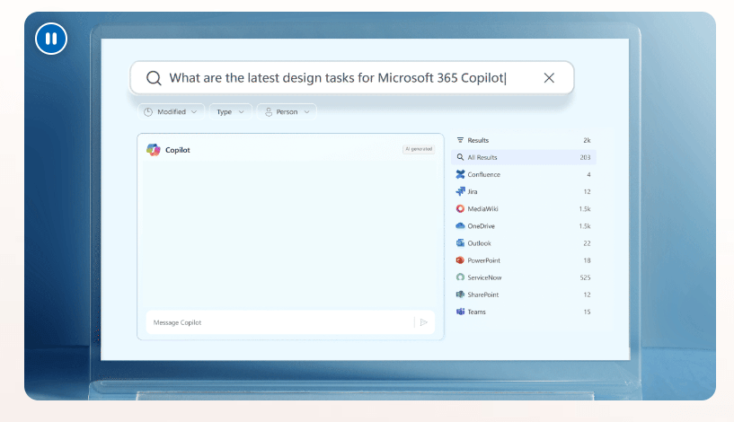
Task: Clear the search query text
Action: click(549, 78)
